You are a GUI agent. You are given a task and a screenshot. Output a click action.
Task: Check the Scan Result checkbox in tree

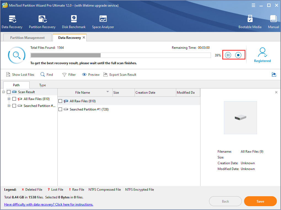[x=9, y=92]
